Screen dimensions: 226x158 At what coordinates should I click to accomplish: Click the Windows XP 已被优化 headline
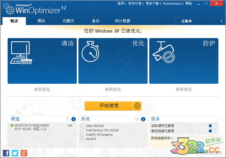[x=113, y=31]
